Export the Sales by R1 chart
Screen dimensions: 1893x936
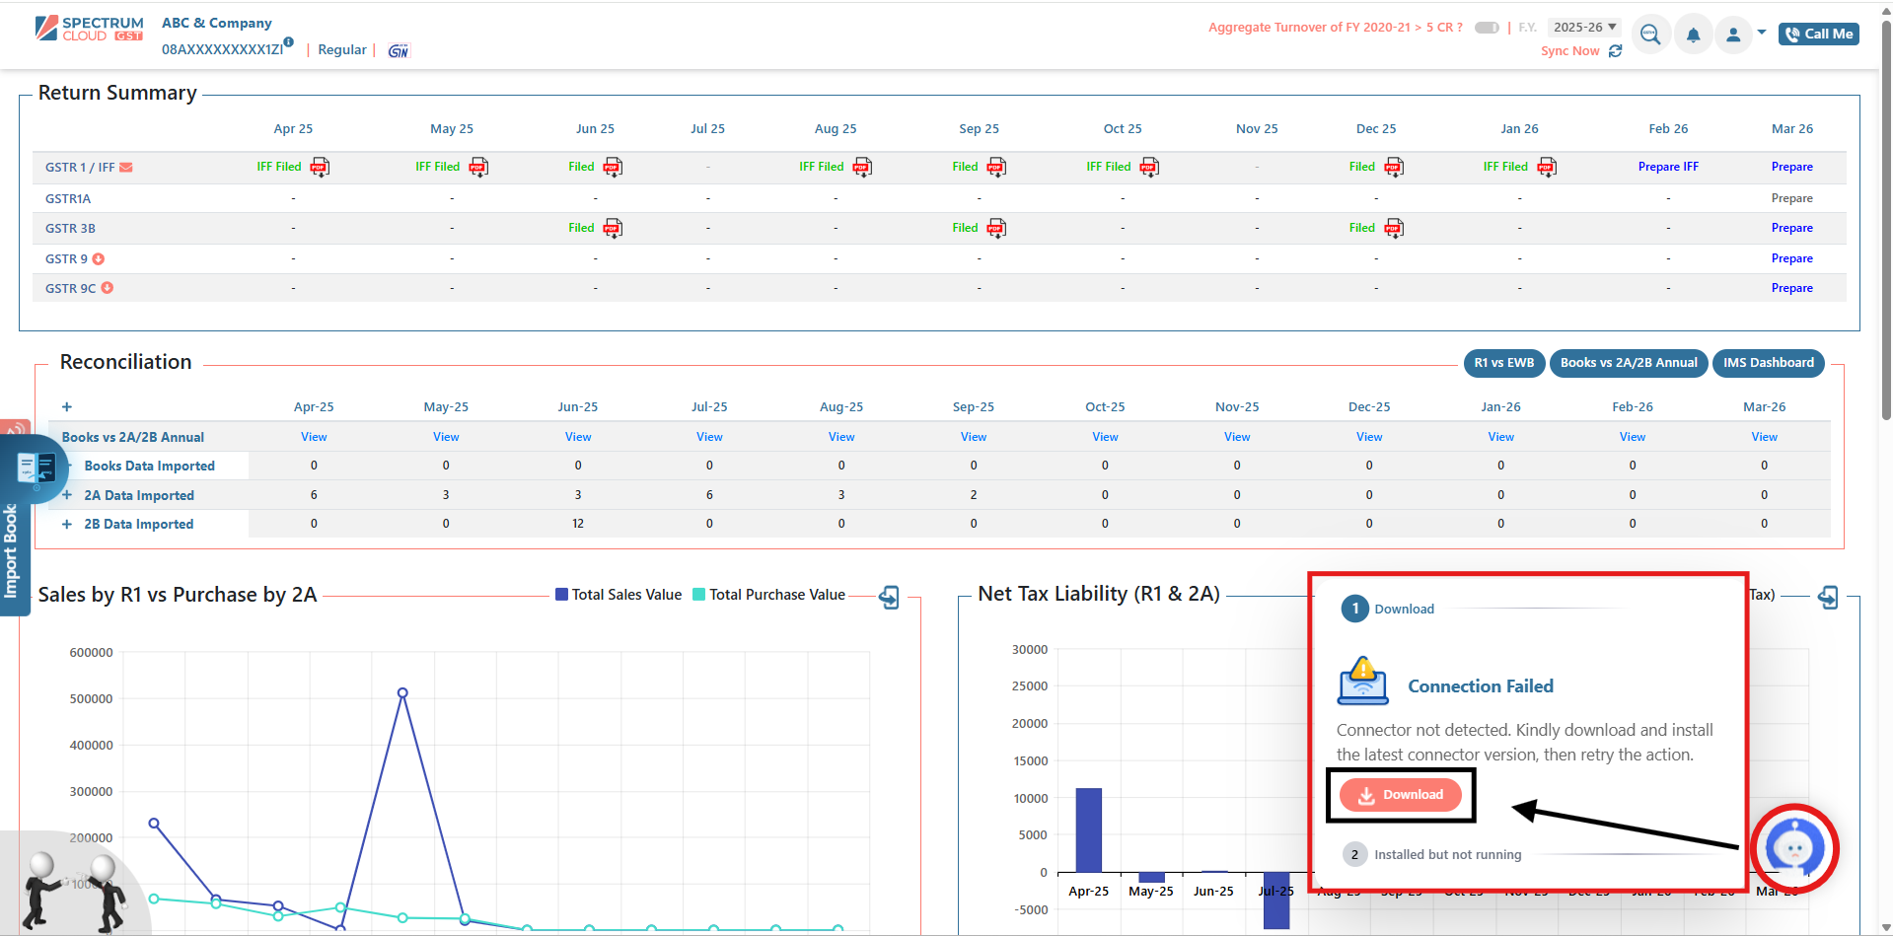click(889, 597)
